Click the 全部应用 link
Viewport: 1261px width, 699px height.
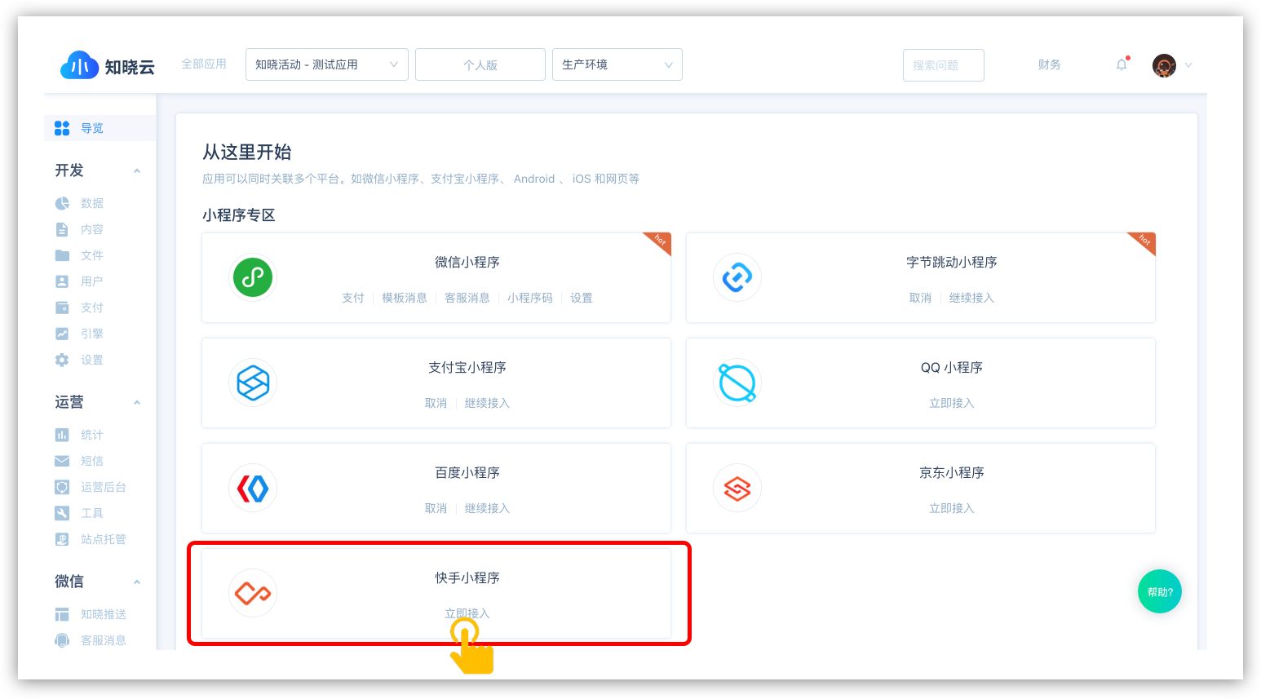click(x=204, y=64)
